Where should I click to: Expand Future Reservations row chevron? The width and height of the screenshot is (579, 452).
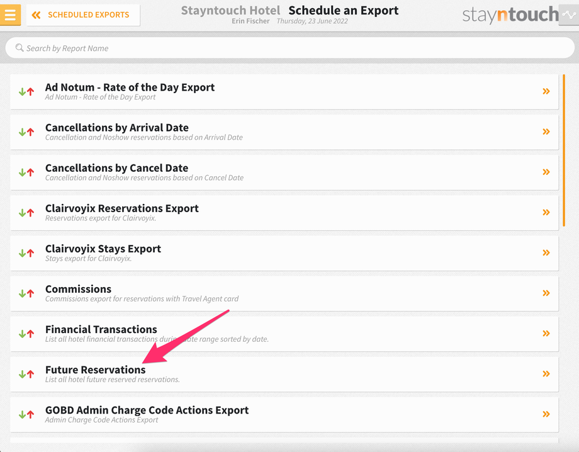point(546,374)
